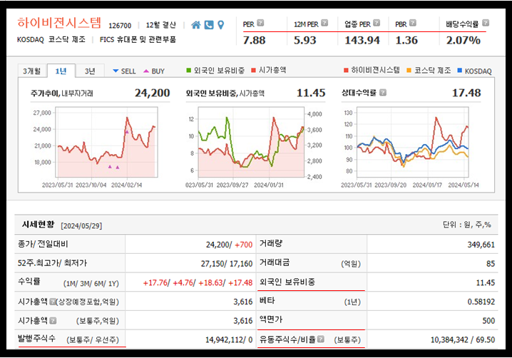Click the +17.76 one-month return value
The width and height of the screenshot is (512, 358).
[155, 282]
